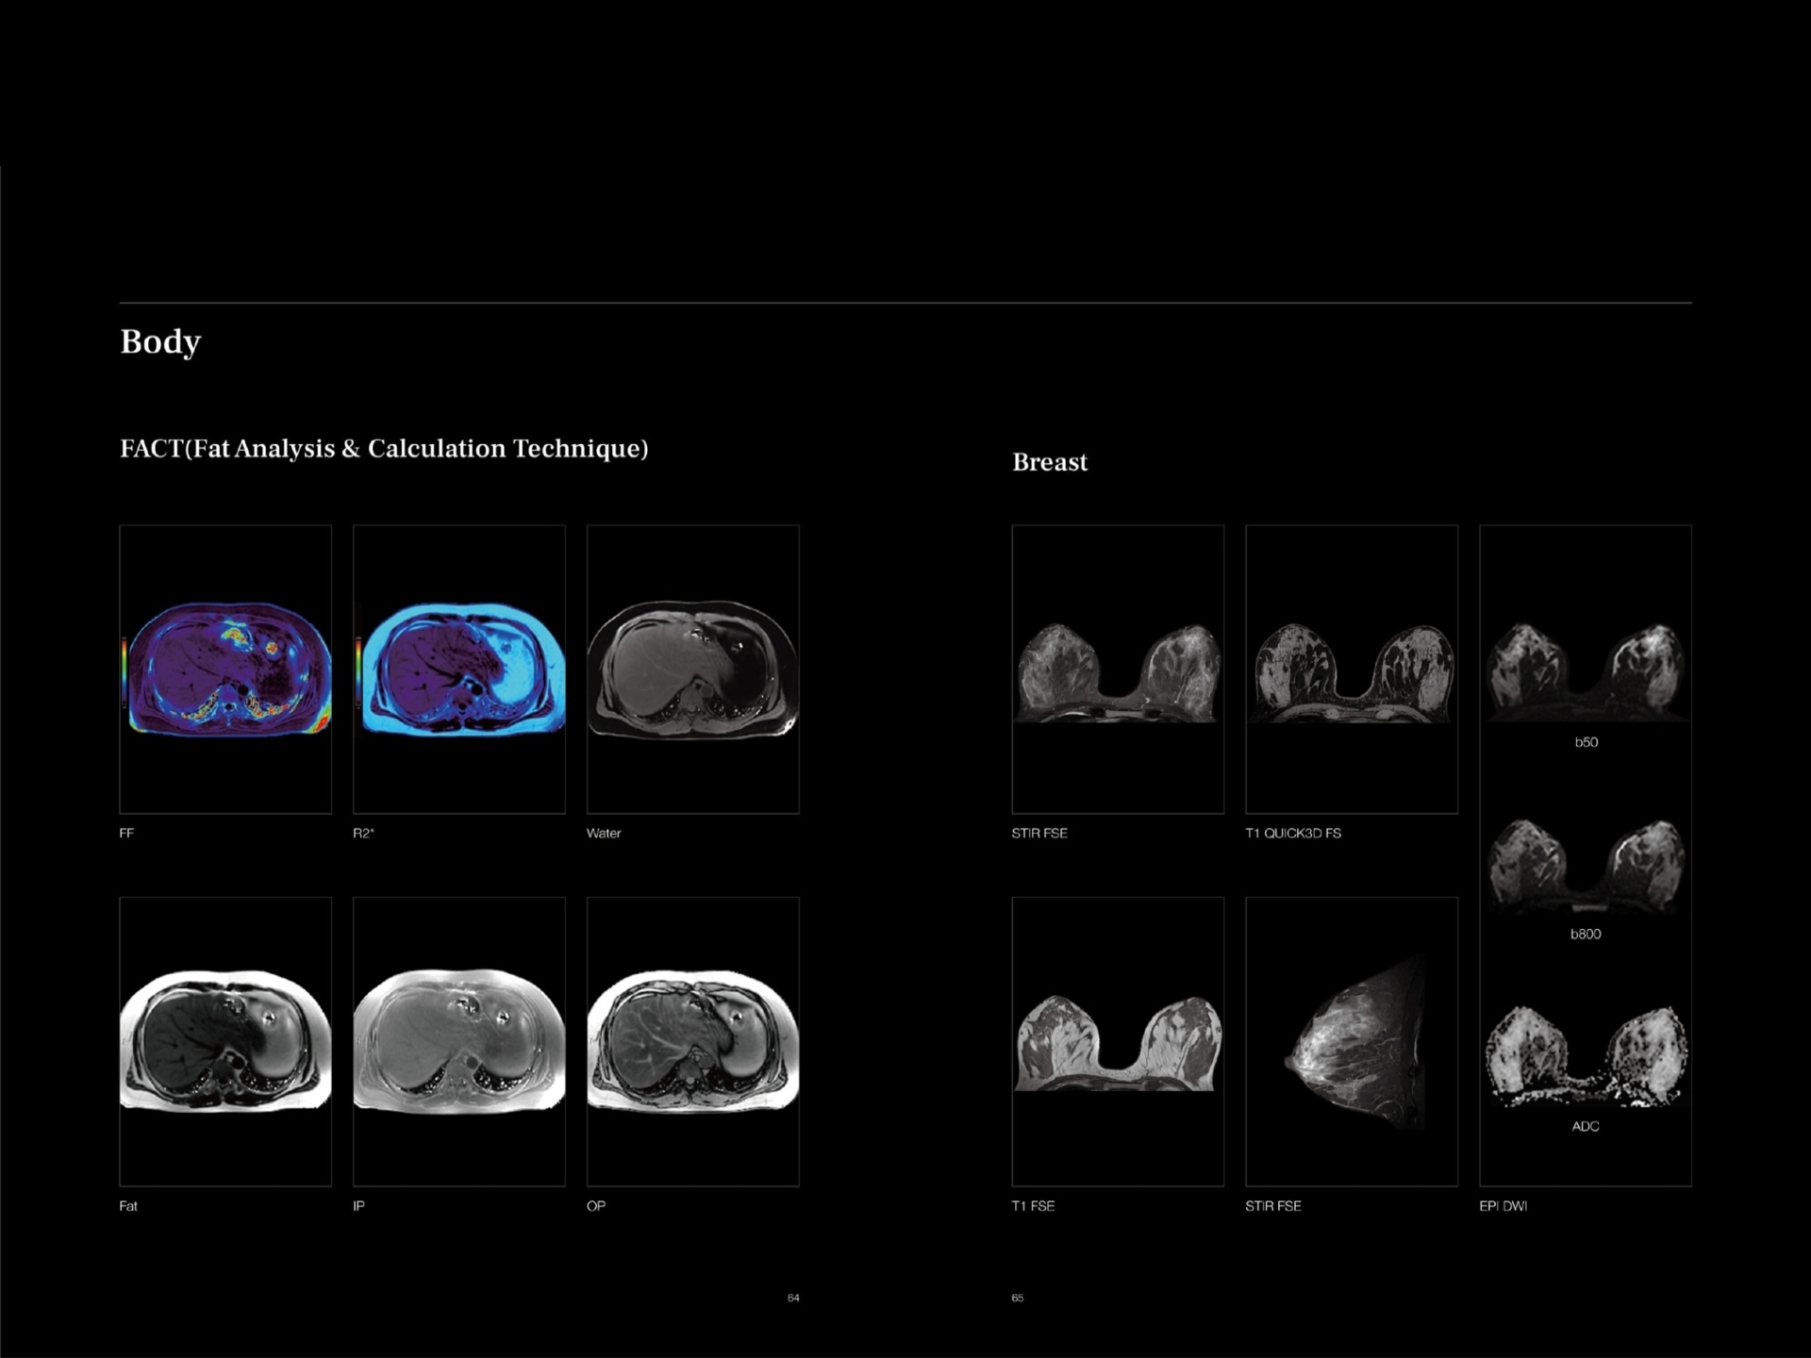This screenshot has width=1811, height=1358.
Task: Click the FF image color scale bar
Action: click(124, 670)
